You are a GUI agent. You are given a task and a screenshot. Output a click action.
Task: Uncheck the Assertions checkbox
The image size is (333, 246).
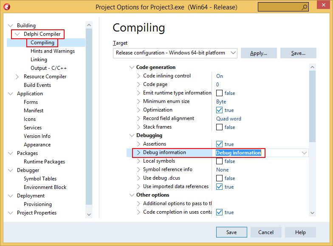click(219, 144)
